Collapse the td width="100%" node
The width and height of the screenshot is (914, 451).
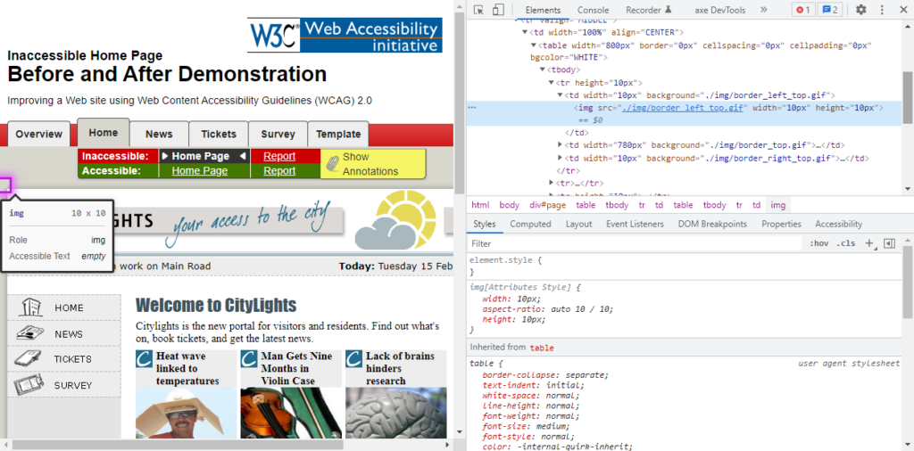click(x=525, y=33)
